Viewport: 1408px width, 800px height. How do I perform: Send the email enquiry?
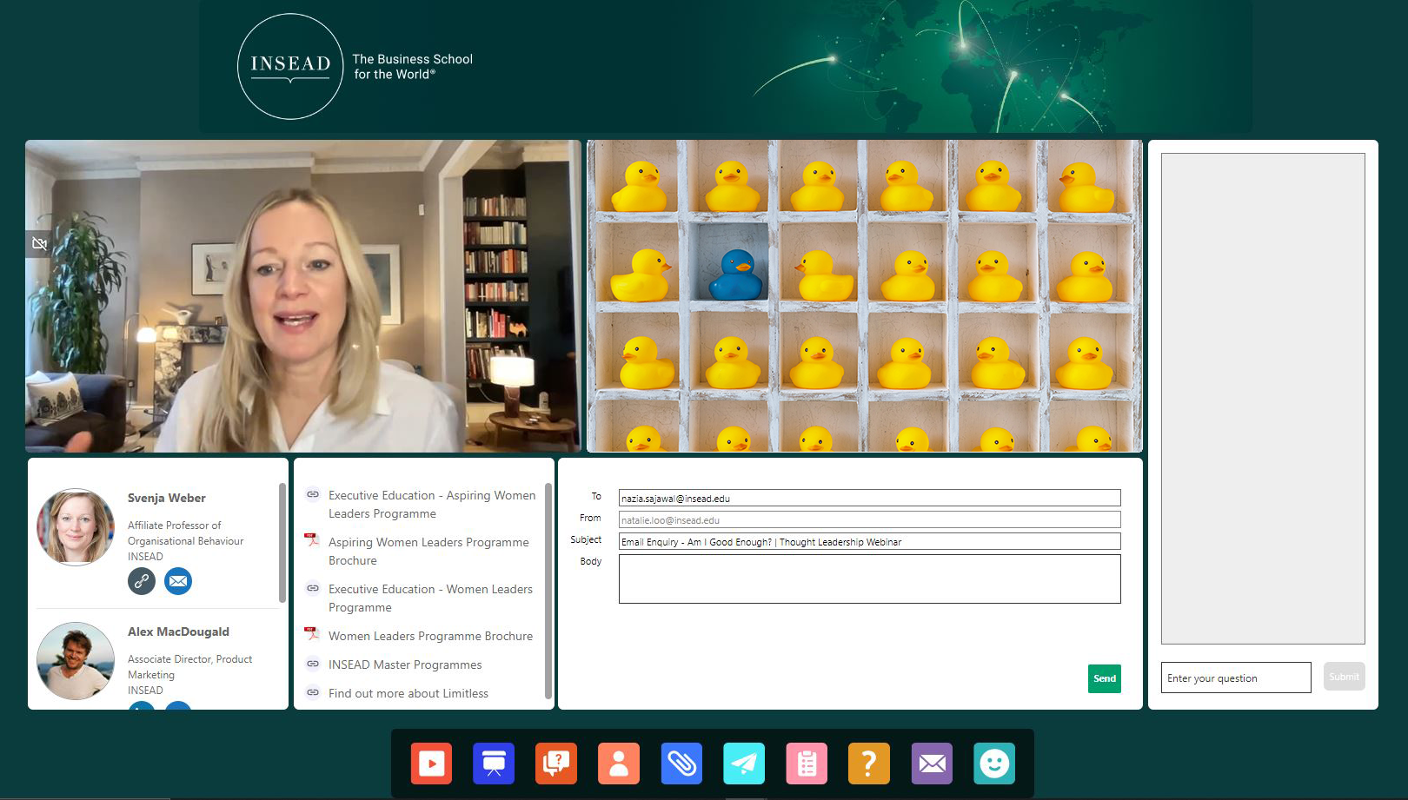[x=1104, y=678]
